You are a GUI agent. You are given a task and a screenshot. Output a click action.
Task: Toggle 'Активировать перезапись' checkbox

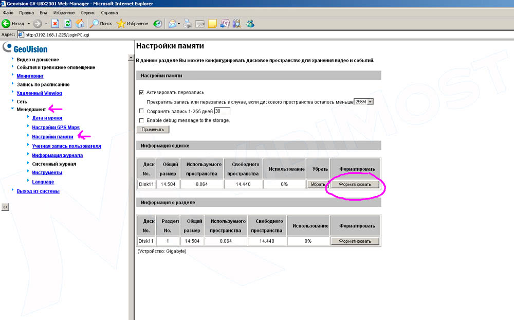click(x=141, y=93)
